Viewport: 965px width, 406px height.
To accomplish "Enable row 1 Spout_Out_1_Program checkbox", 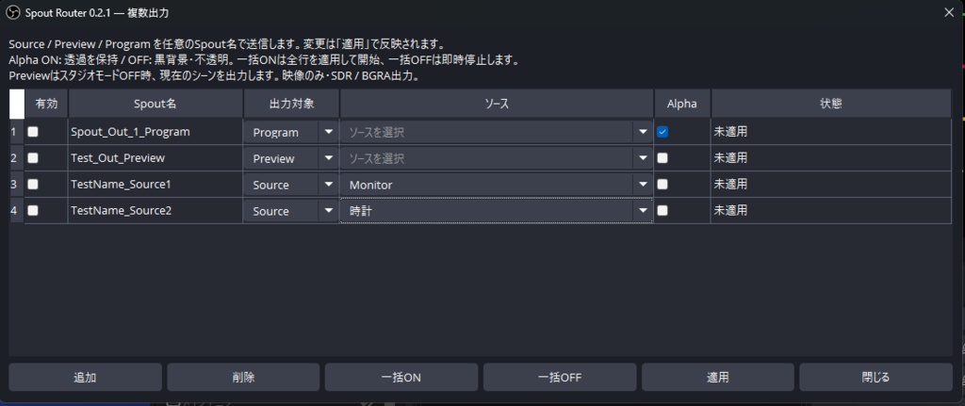I will coord(33,132).
